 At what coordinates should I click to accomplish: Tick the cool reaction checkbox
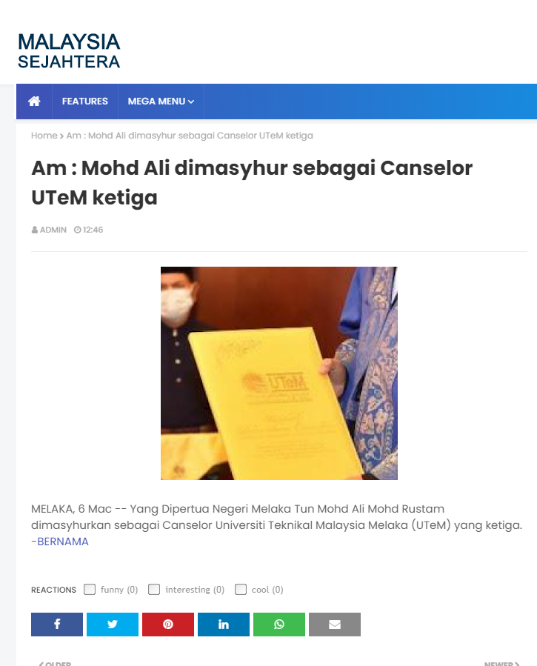click(x=241, y=589)
